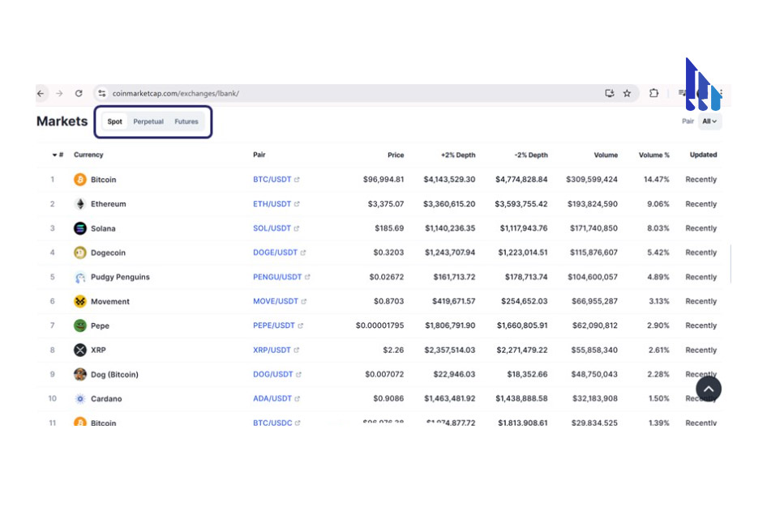
Task: Open site information icon in address bar
Action: click(101, 93)
